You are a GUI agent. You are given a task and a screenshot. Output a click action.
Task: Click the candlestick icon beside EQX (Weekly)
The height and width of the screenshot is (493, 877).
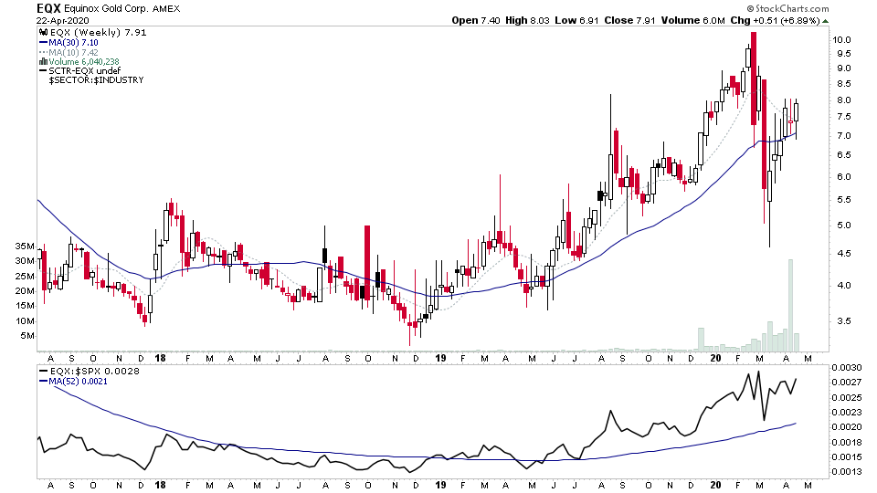click(43, 33)
